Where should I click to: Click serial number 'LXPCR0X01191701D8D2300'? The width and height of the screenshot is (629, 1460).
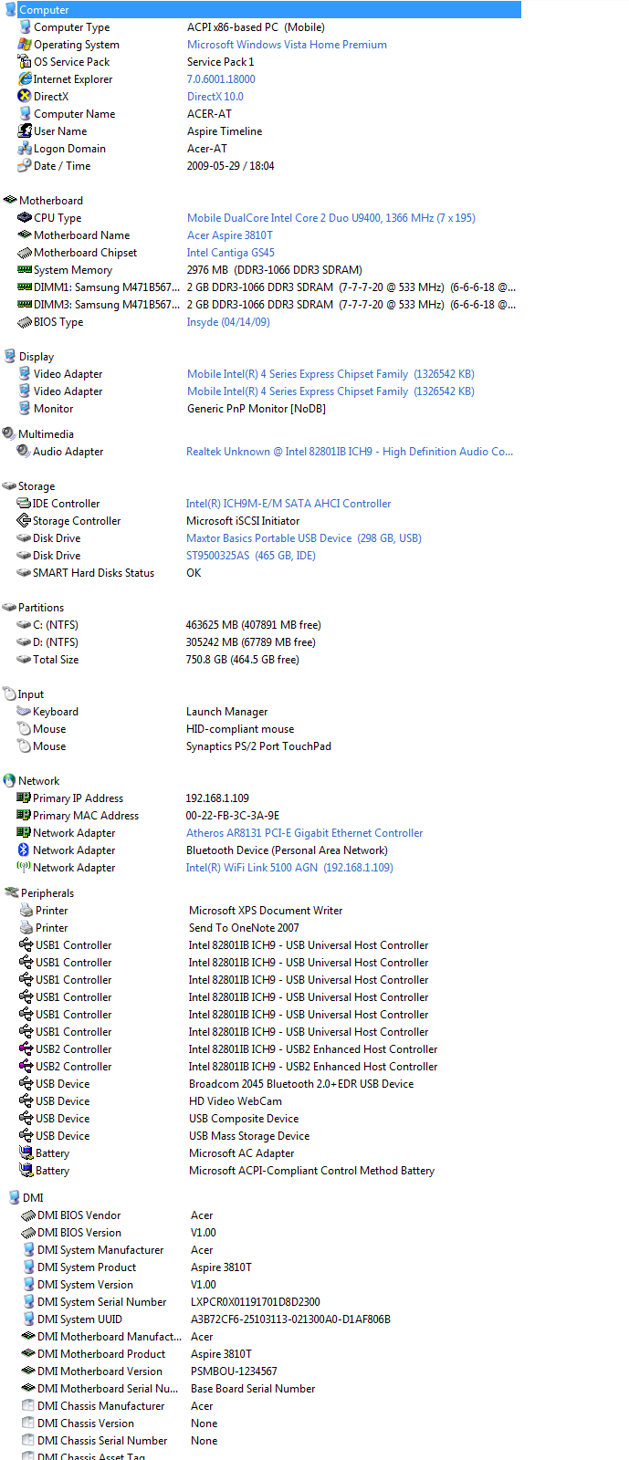coord(256,1302)
